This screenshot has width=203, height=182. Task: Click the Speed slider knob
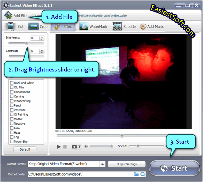138,146
